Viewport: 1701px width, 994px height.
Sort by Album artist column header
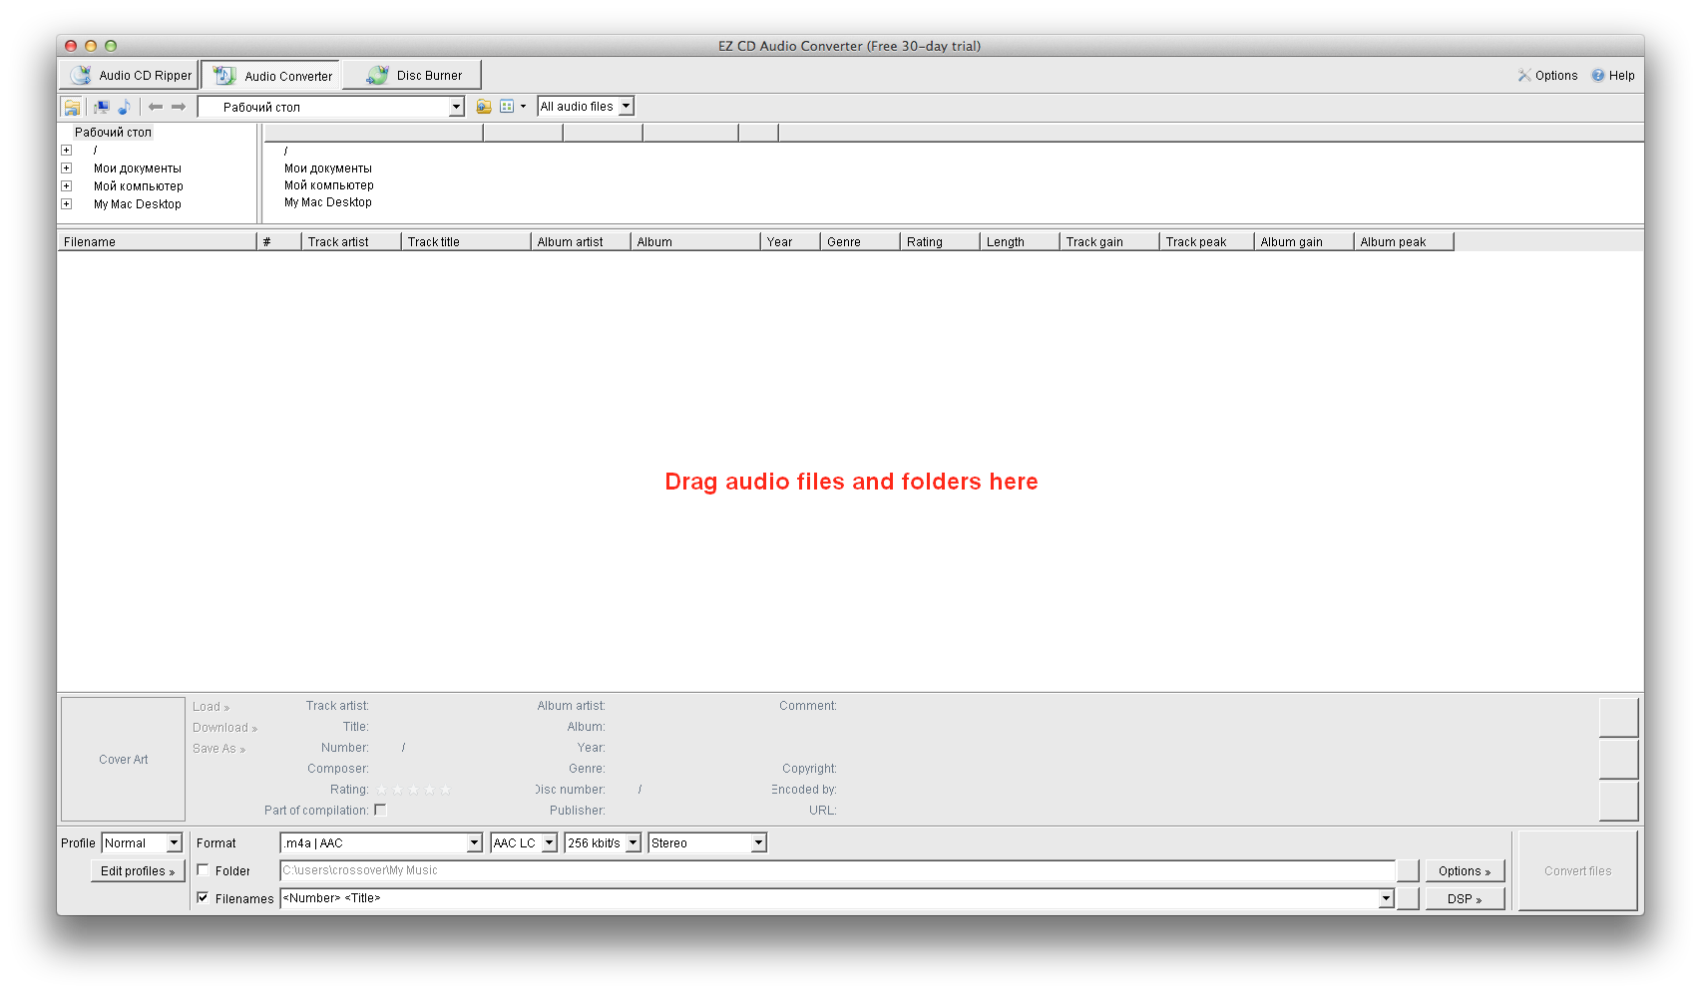581,242
